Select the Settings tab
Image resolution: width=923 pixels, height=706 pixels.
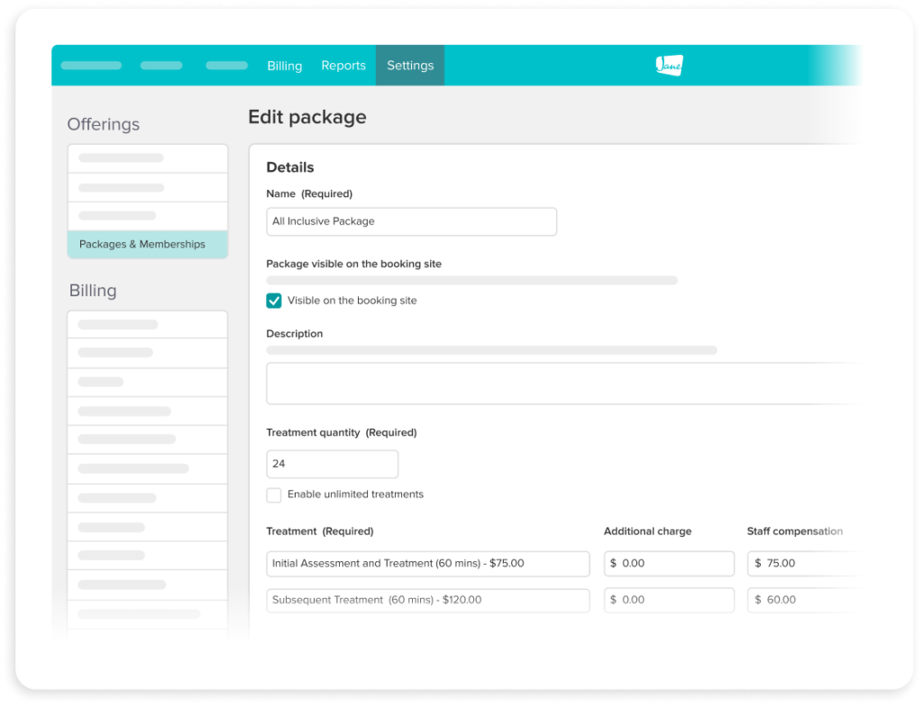410,65
